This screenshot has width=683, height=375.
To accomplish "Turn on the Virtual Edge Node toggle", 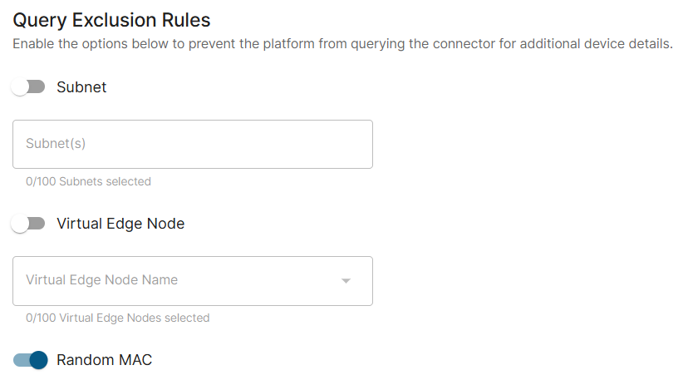I will click(x=28, y=224).
